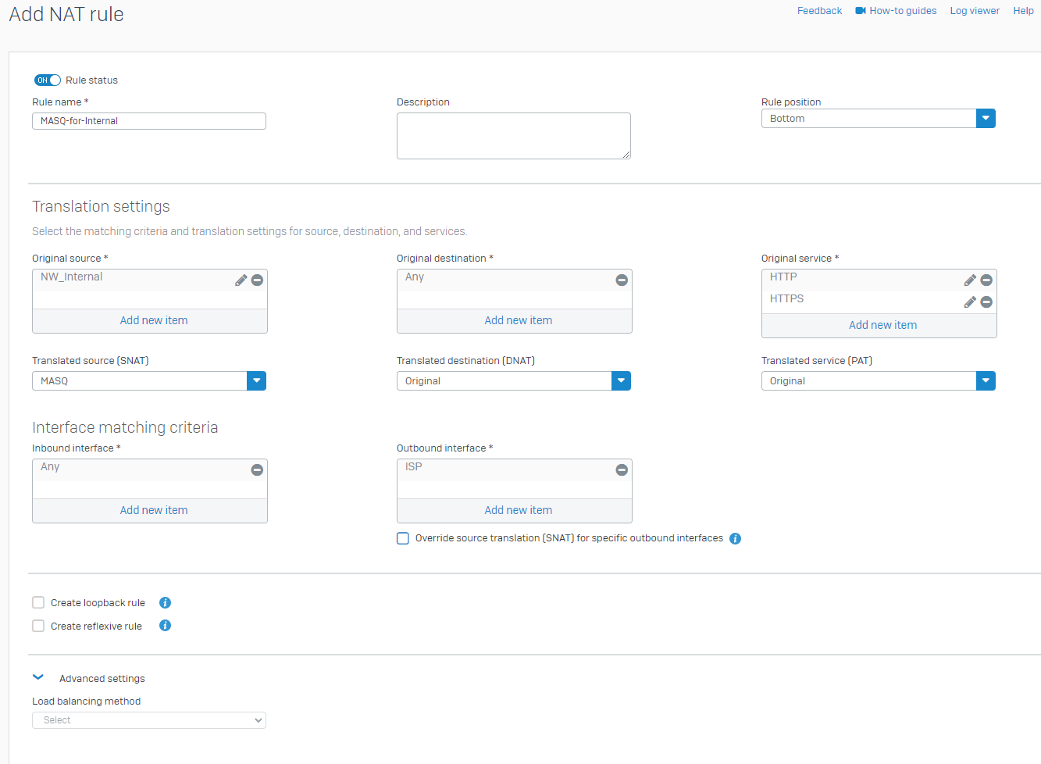Edit the HTTP service entry
Viewport: 1041px width, 764px height.
[970, 280]
